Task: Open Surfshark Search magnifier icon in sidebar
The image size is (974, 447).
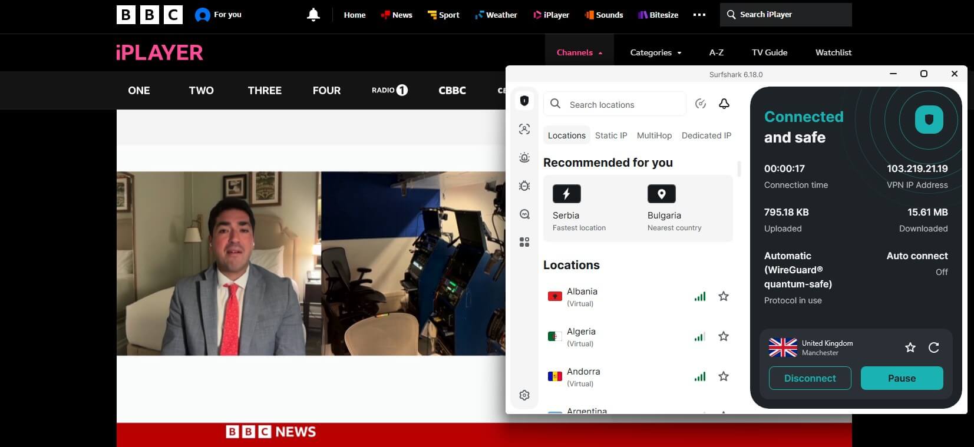Action: (524, 214)
